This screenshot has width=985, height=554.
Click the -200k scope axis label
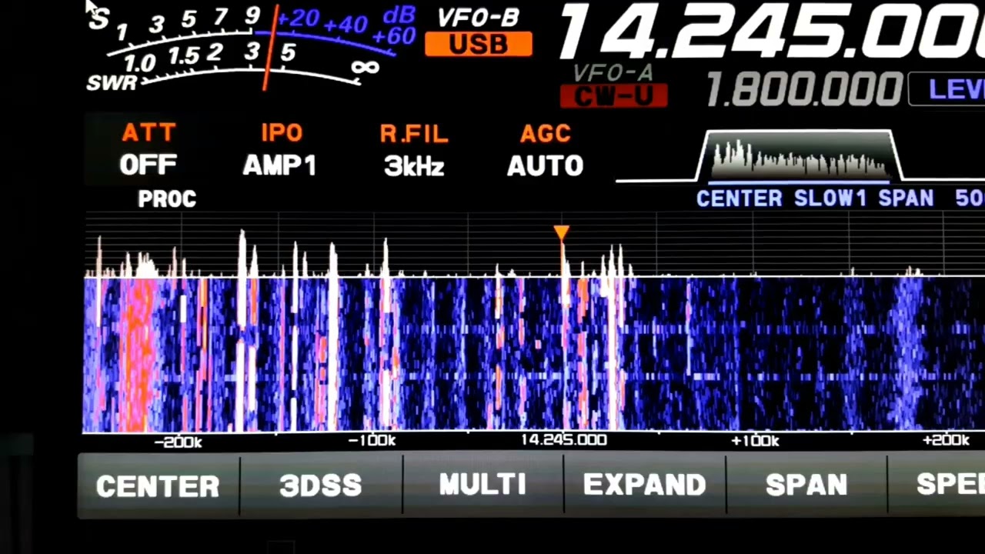click(178, 442)
